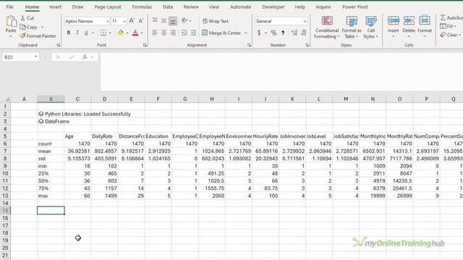Select all cells via corner triangle

pos(7,99)
